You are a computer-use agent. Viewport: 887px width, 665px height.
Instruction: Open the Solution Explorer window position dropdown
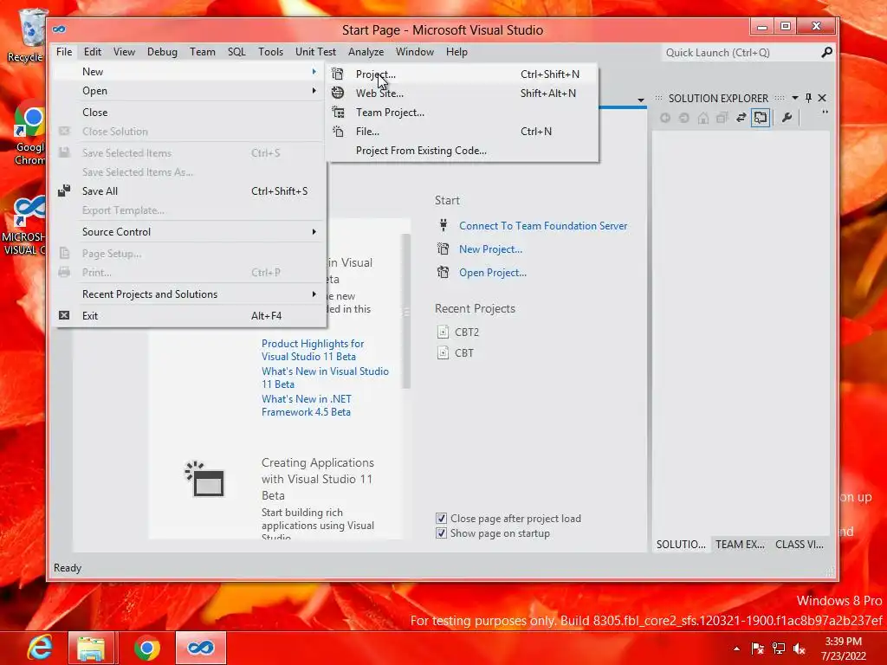(x=795, y=98)
